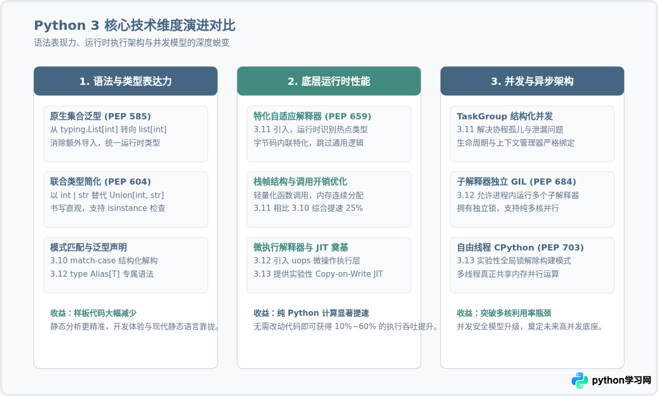Open the '原生集合泛型 (PEP 585)' card heading
658x396 pixels.
coord(101,116)
